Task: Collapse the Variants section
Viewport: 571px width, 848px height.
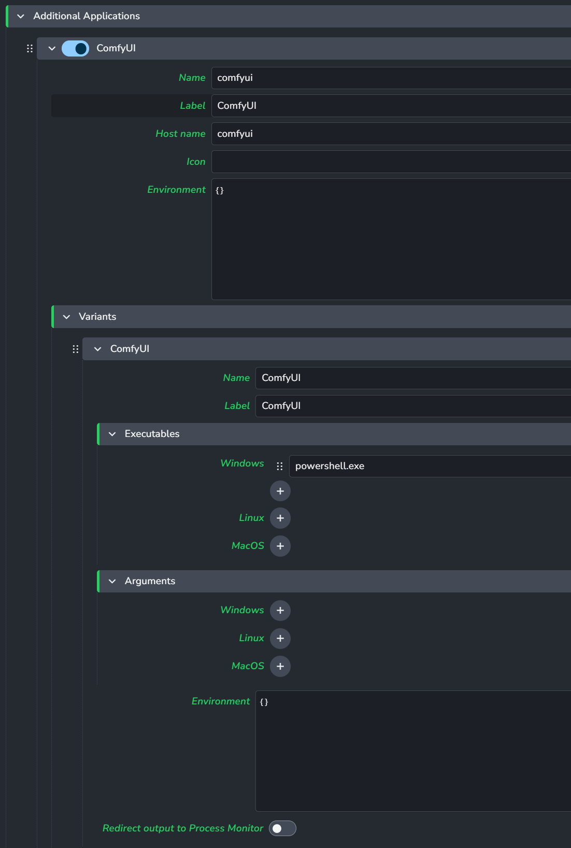Action: click(66, 317)
